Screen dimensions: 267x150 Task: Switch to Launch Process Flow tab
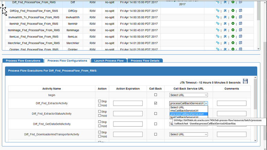click(109, 61)
